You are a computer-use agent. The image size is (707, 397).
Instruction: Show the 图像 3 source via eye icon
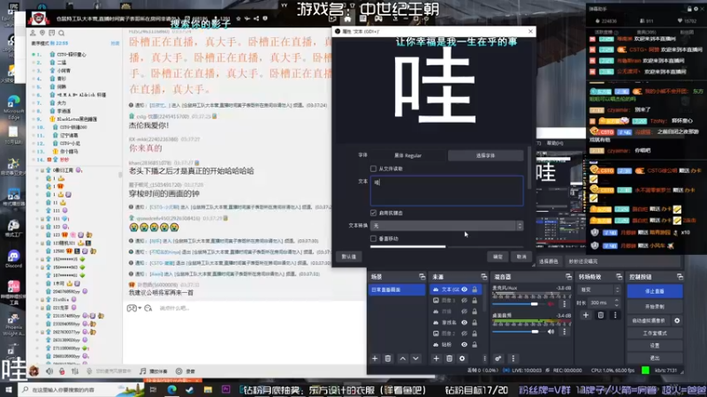(x=464, y=300)
